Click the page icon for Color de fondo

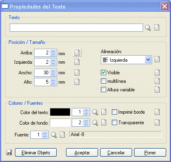click(x=104, y=123)
